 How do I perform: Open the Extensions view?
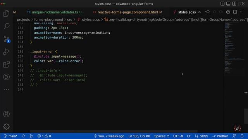[6, 64]
